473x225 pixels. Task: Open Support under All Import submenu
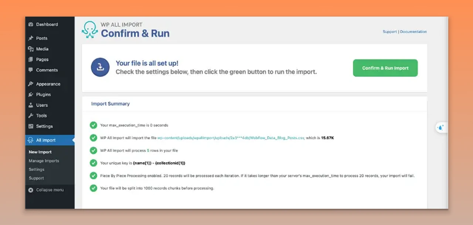(x=36, y=178)
